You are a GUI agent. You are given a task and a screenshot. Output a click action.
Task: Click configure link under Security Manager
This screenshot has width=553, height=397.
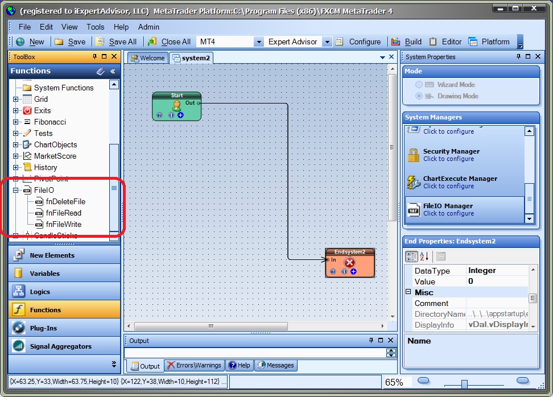448,159
